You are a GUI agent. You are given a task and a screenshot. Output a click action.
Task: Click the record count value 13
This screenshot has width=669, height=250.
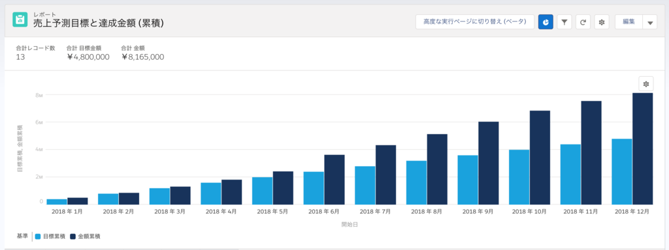pos(20,57)
